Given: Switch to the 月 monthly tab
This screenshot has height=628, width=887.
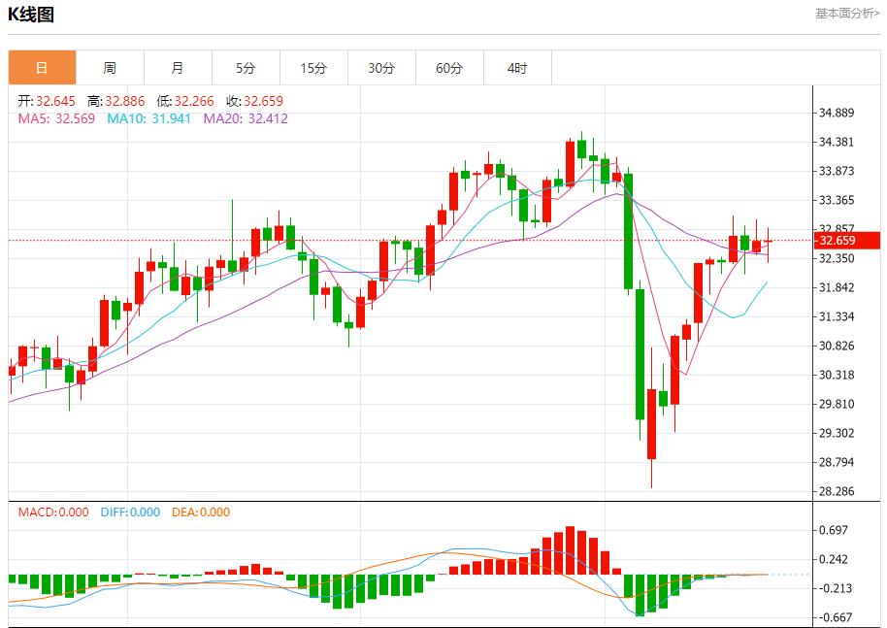Looking at the screenshot, I should (x=178, y=68).
